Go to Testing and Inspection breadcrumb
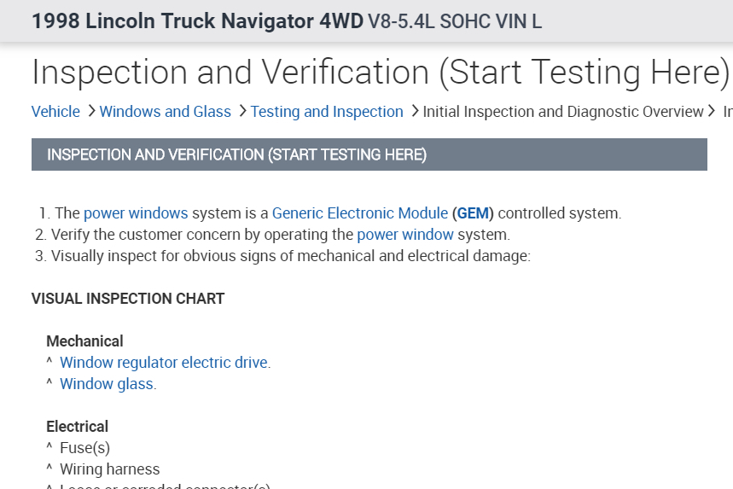 pos(326,112)
